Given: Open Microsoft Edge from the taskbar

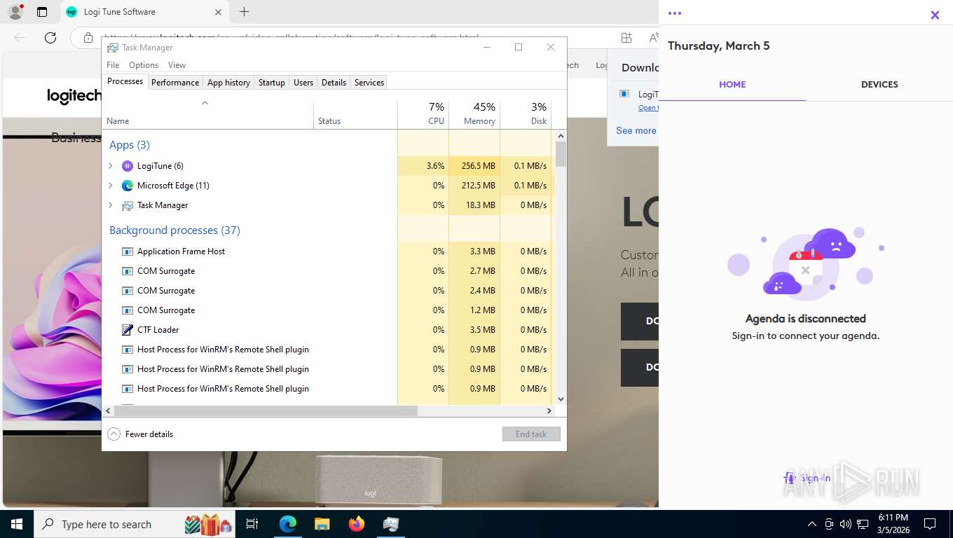Looking at the screenshot, I should pos(288,524).
